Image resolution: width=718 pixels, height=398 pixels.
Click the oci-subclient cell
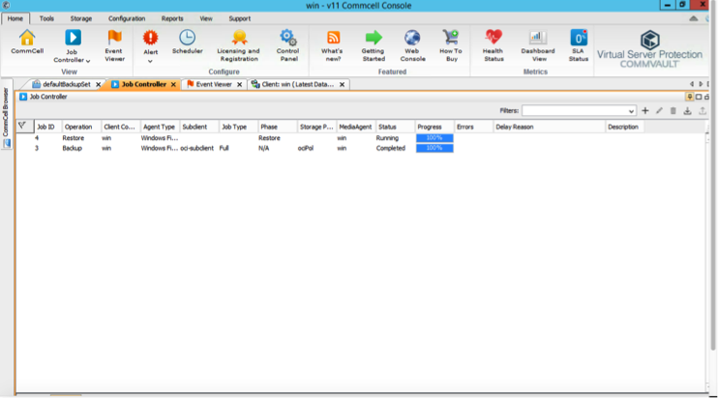[x=196, y=148]
